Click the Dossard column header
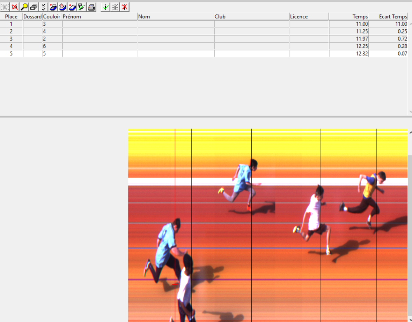 tap(32, 16)
